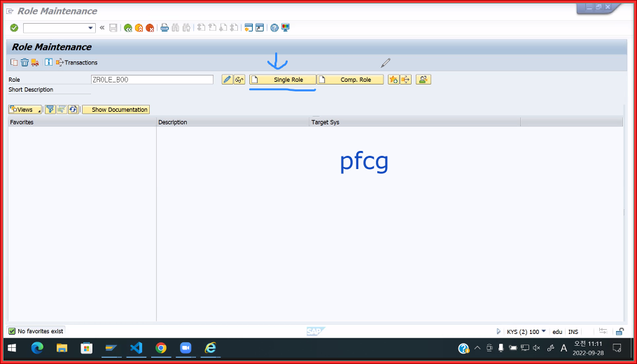Screen dimensions: 637x364
Task: Click the muted volume tray icon
Action: click(x=536, y=348)
